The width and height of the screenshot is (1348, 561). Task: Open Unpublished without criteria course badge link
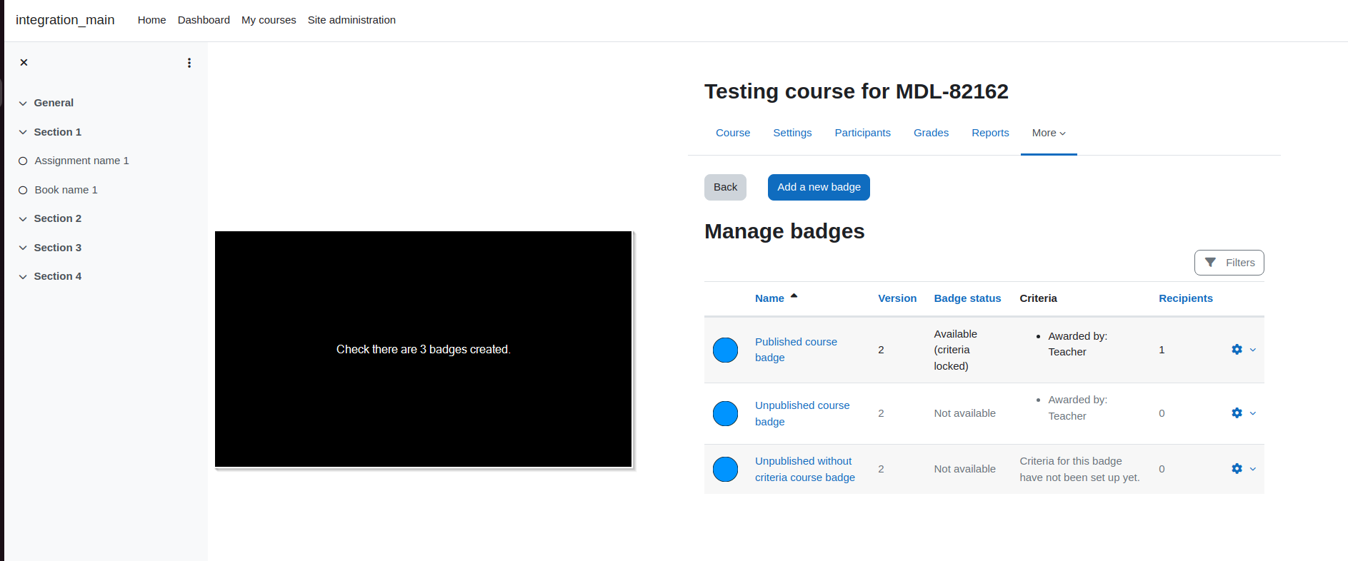[x=805, y=469]
